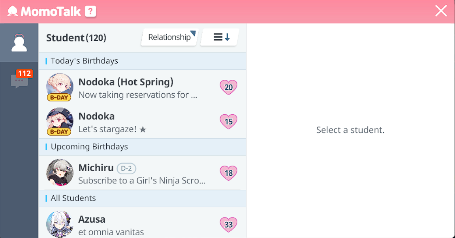Click the relationship heart showing 20
This screenshot has width=455, height=238.
pyautogui.click(x=229, y=87)
